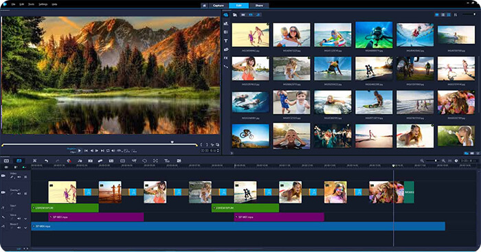The width and height of the screenshot is (481, 252).
Task: Open the FX filter library
Action: [226, 58]
